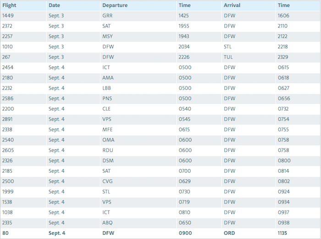
Task: Click arrival time 0656
Action: click(284, 98)
